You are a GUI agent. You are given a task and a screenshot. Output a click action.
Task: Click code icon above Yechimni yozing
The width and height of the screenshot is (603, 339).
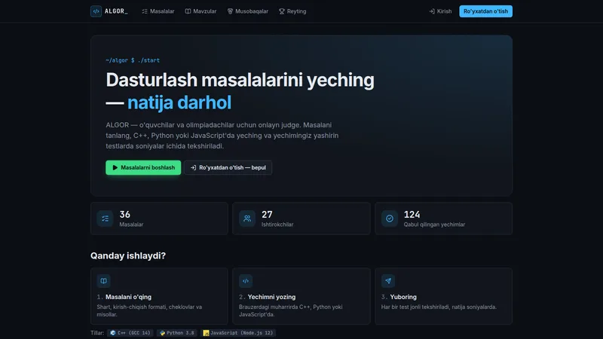point(246,281)
